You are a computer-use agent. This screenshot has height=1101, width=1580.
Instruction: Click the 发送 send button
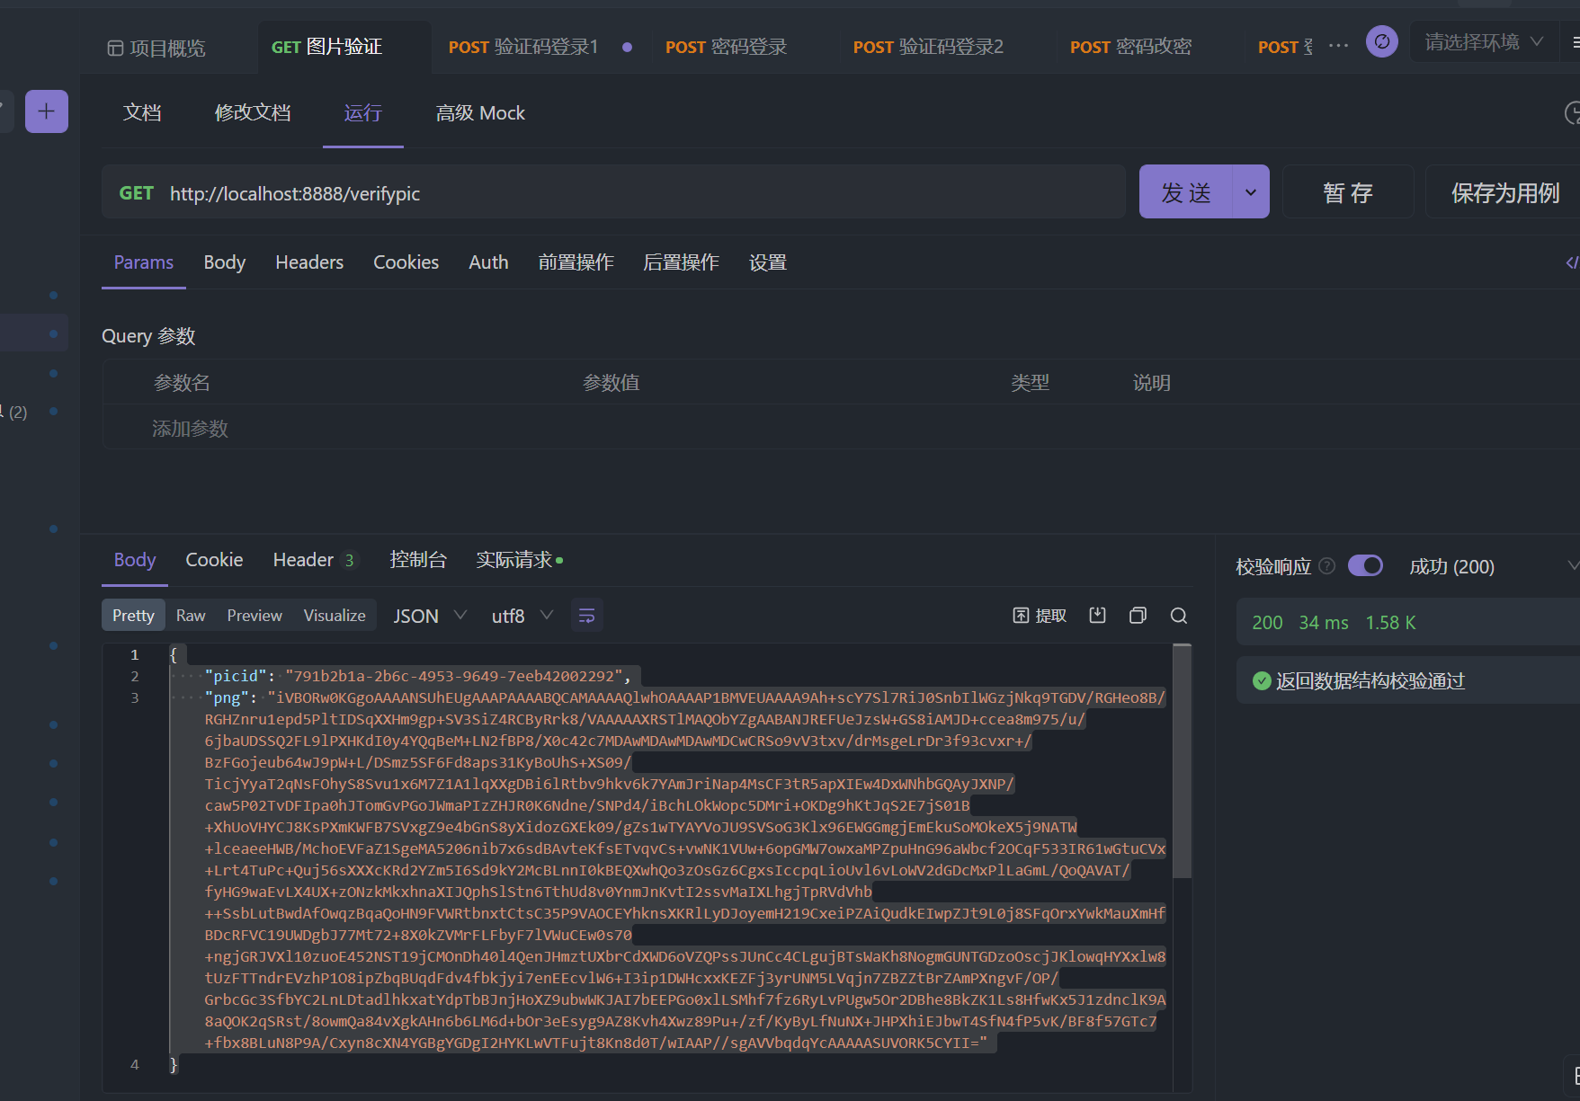(1185, 191)
